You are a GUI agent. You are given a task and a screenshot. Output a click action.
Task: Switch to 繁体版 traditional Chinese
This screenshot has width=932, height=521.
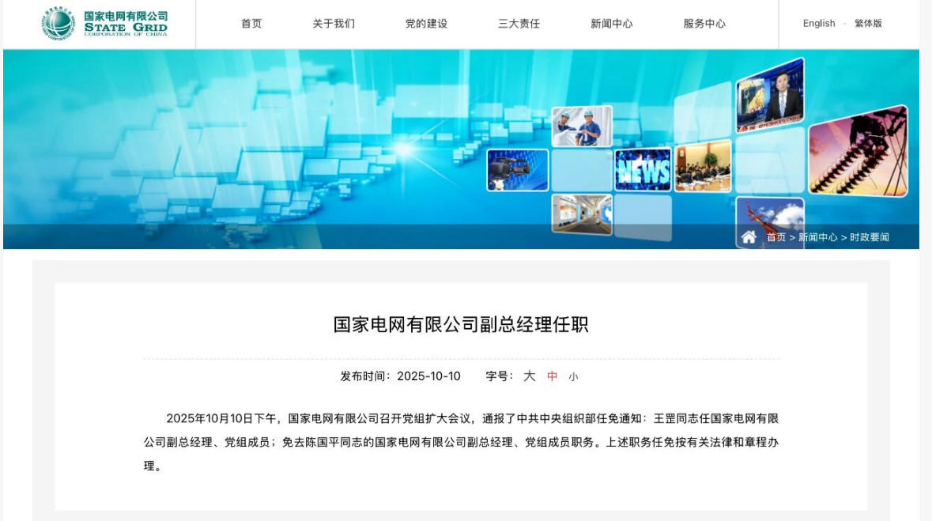868,24
